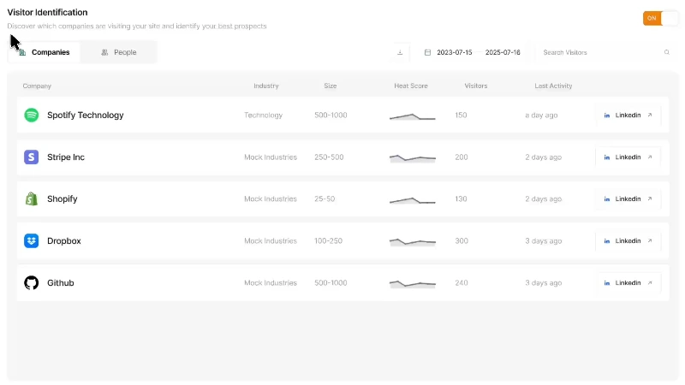Select the Companies tab
The image size is (685, 385).
(45, 52)
